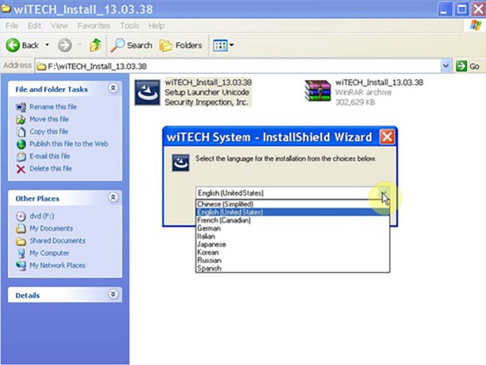Expand the Details panel
This screenshot has width=486, height=365.
[113, 294]
